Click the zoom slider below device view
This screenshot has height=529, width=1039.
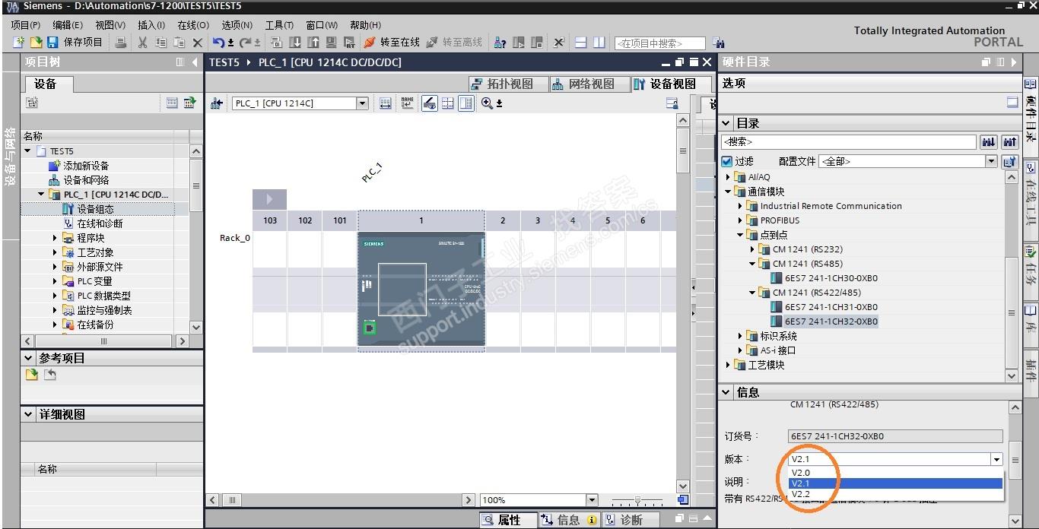coord(637,500)
